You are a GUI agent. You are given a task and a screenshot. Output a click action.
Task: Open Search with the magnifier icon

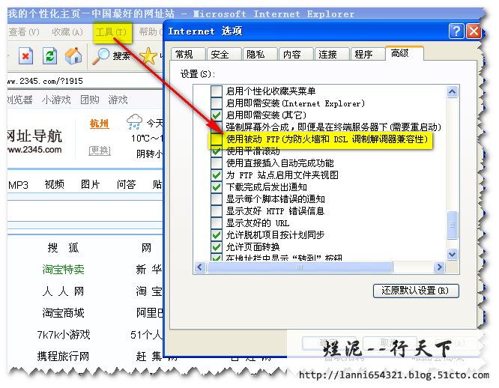[x=101, y=56]
